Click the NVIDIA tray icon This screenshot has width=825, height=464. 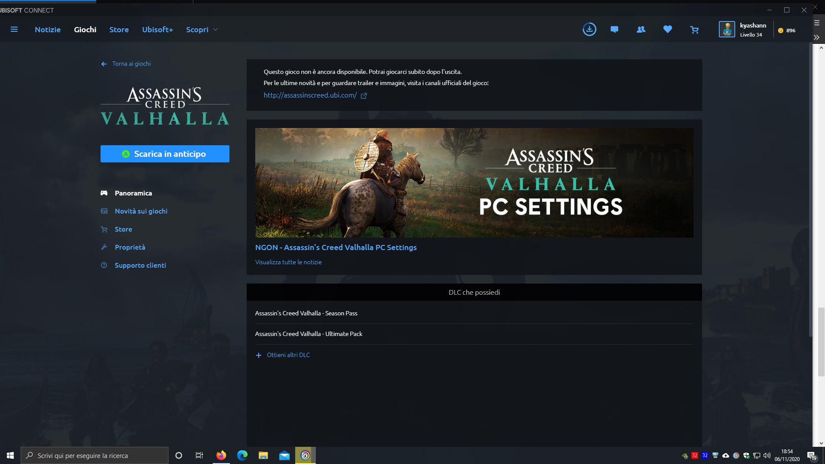coord(684,456)
